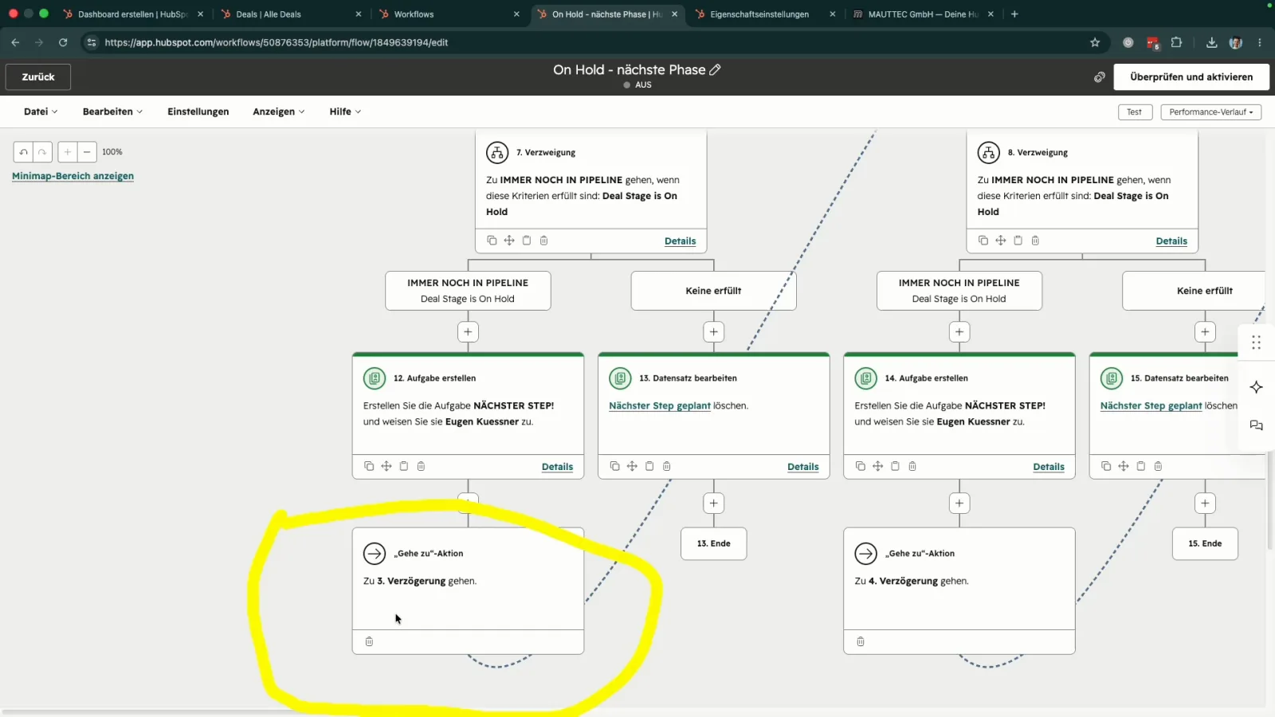Move action 14. Aufgabe erstellen icon

pyautogui.click(x=878, y=466)
